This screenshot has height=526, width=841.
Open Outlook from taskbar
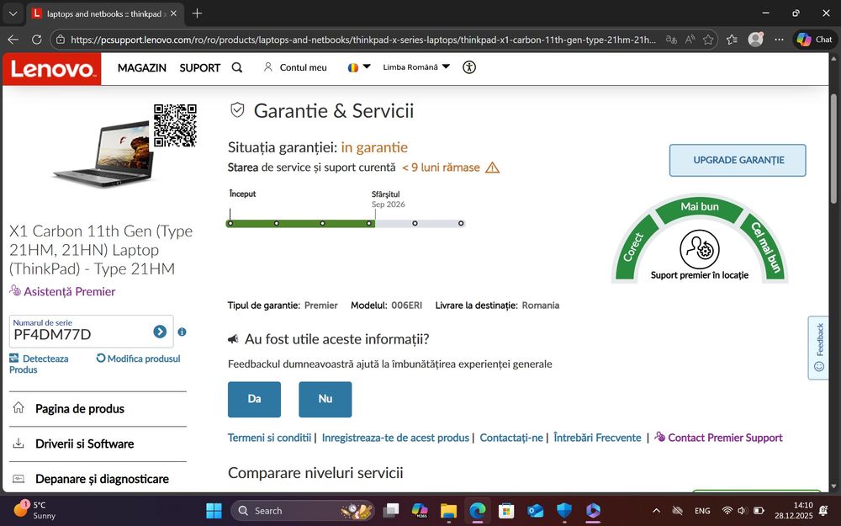click(x=535, y=511)
